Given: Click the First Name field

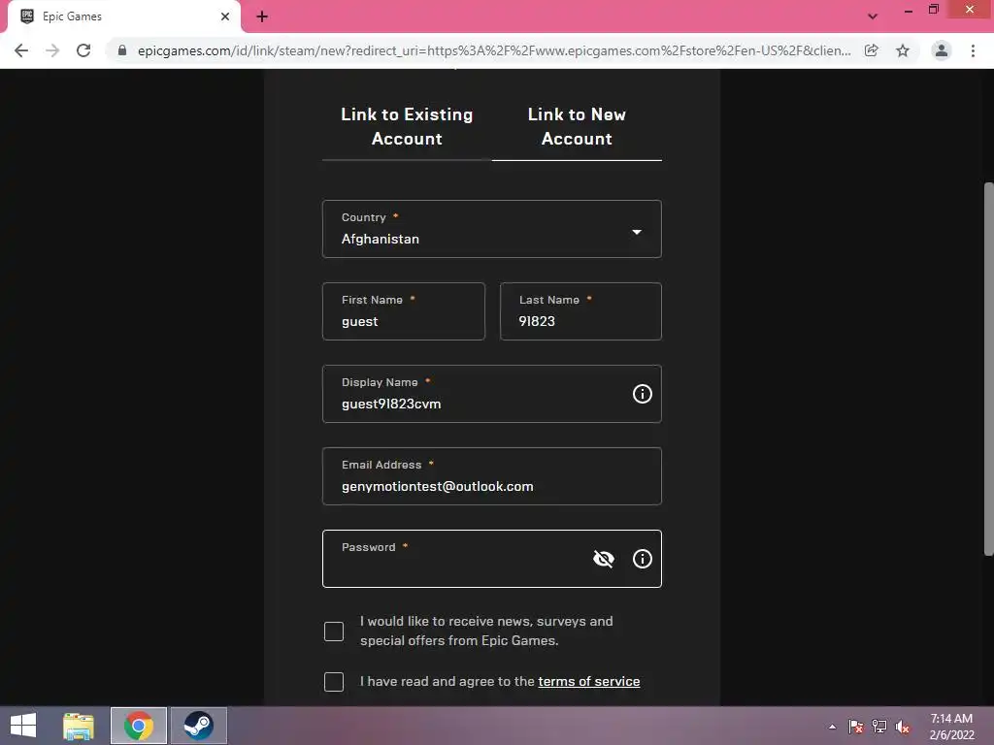Looking at the screenshot, I should pos(404,311).
